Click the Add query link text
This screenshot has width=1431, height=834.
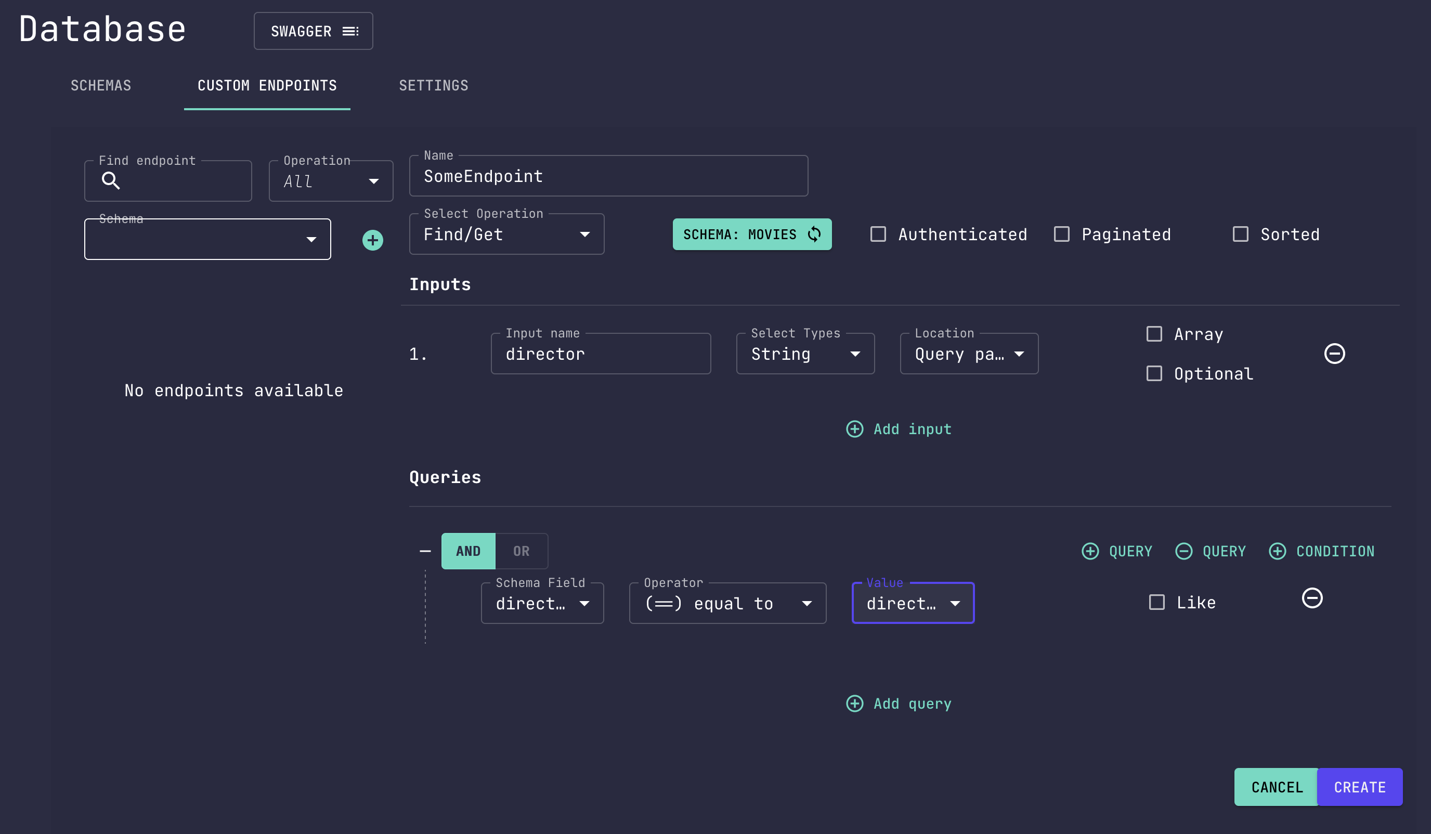[x=913, y=704]
